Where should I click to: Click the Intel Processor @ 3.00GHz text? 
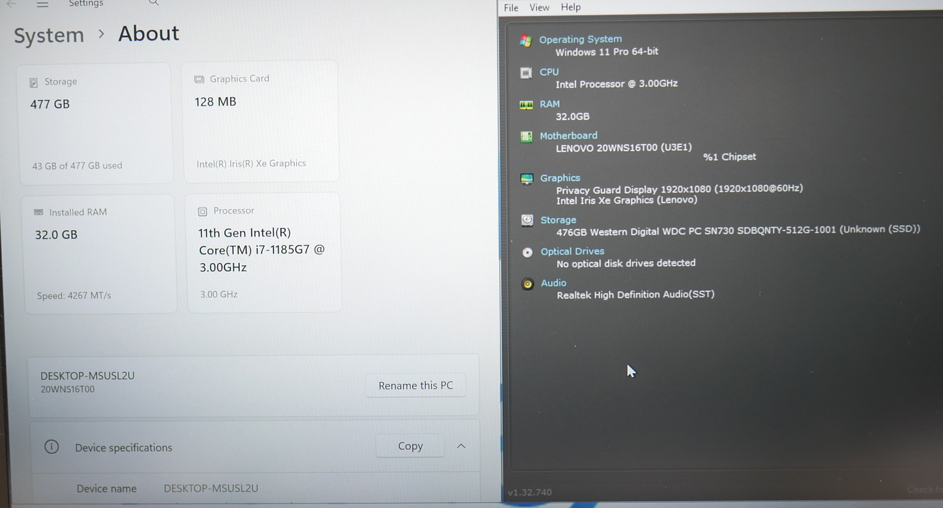click(616, 84)
